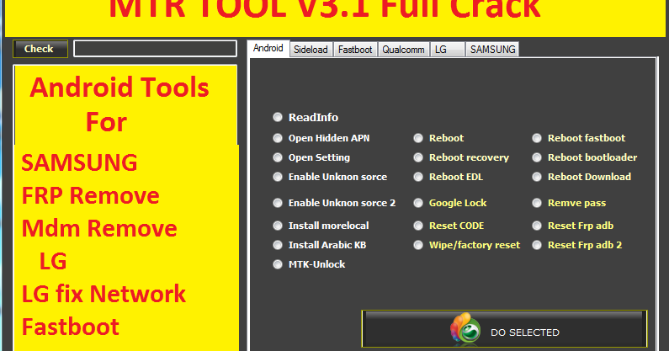Image resolution: width=669 pixels, height=351 pixels.
Task: Switch to the SAMSUNG tab
Action: pos(492,50)
